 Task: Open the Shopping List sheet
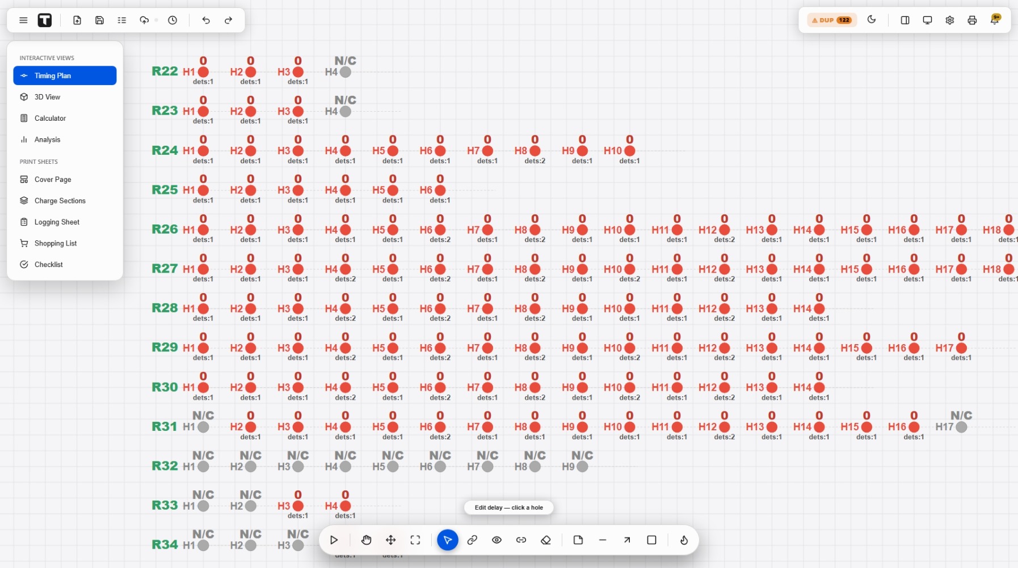[65, 243]
